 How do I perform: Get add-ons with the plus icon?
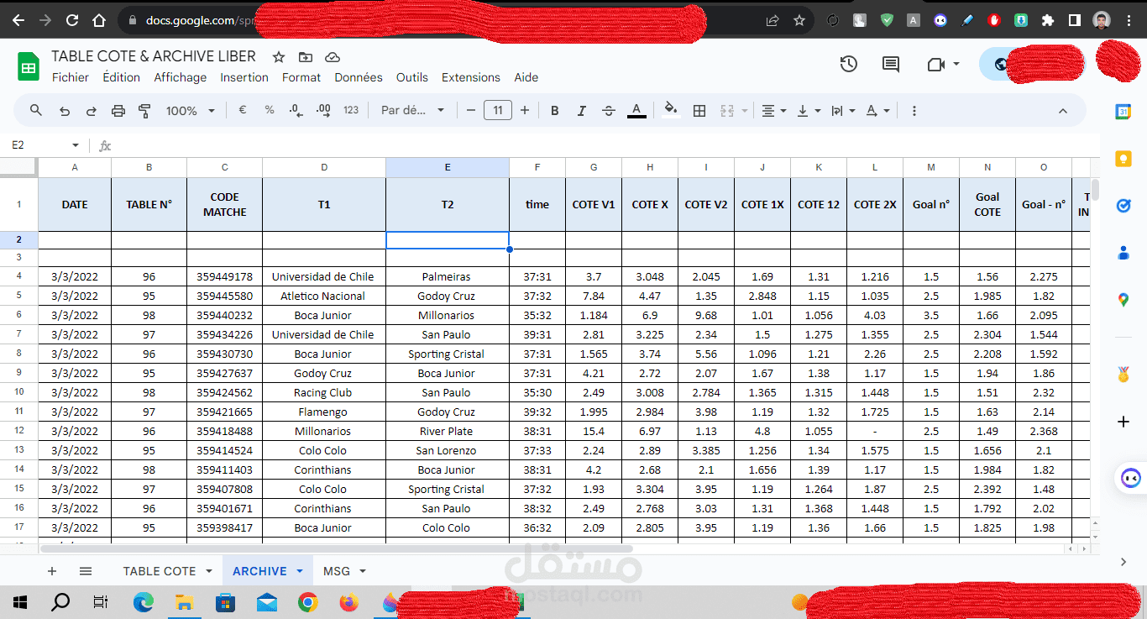point(1123,421)
